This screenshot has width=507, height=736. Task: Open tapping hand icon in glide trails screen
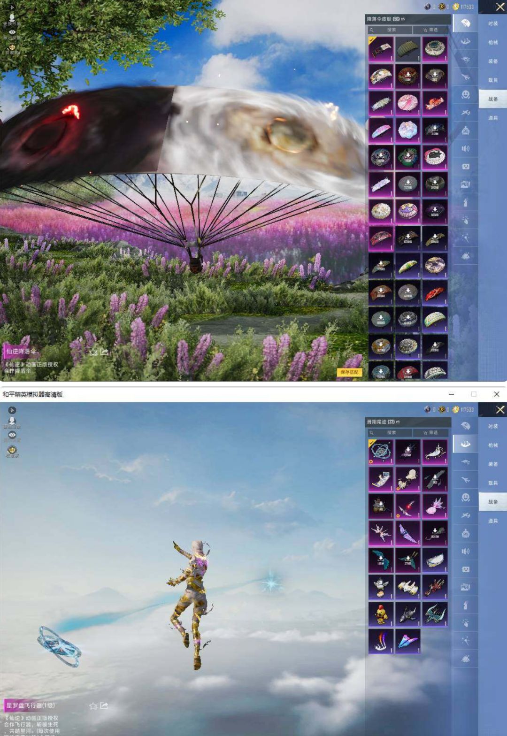(465, 623)
